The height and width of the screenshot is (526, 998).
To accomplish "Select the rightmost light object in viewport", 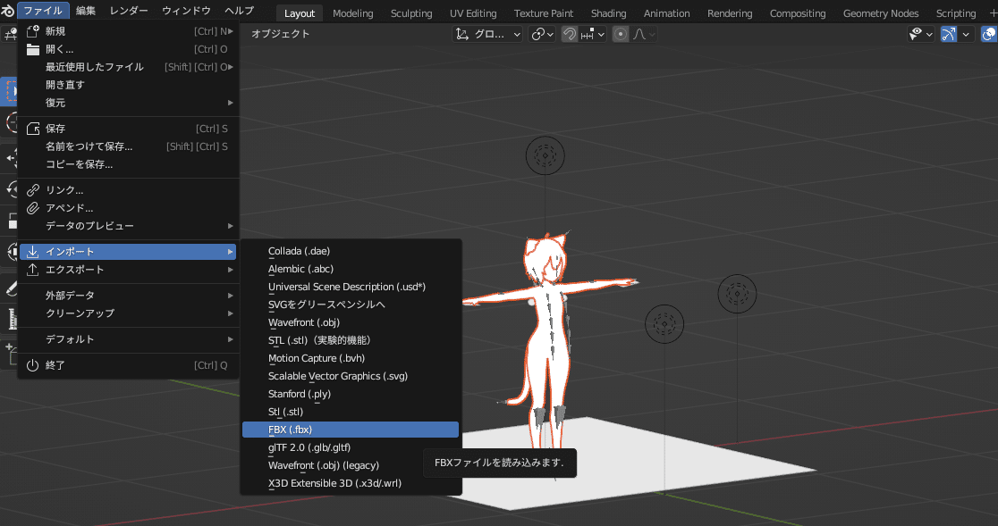I will 737,294.
